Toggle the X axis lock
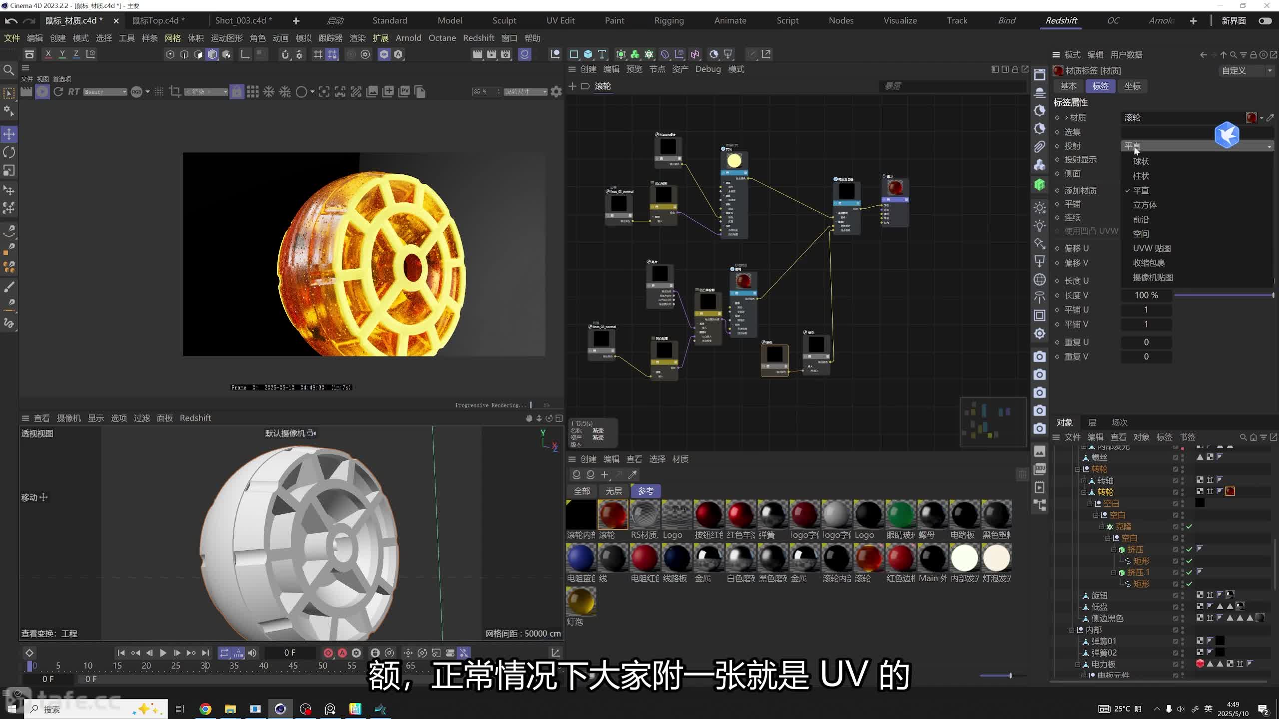The height and width of the screenshot is (719, 1279). pos(48,54)
